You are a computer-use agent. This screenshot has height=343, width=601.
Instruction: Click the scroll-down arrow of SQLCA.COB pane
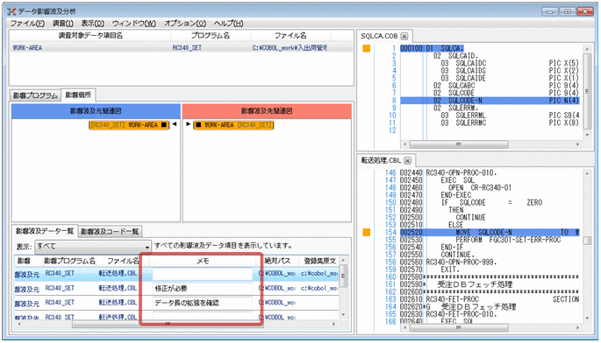click(587, 135)
